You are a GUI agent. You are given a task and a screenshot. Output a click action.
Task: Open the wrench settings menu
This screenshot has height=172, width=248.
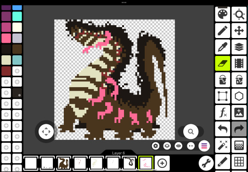click(x=206, y=163)
